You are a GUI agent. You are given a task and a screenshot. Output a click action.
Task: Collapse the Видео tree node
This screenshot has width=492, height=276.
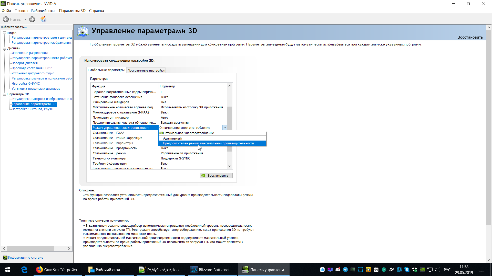[x=4, y=33]
